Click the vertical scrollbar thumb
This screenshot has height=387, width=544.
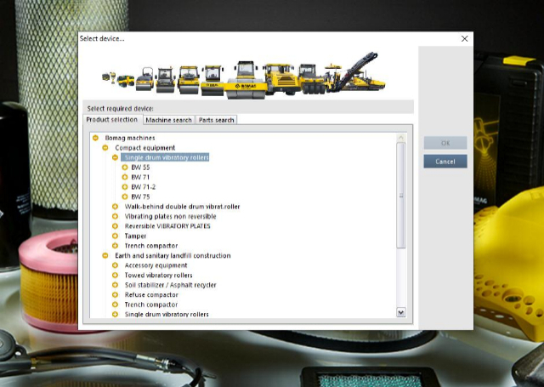(401, 196)
